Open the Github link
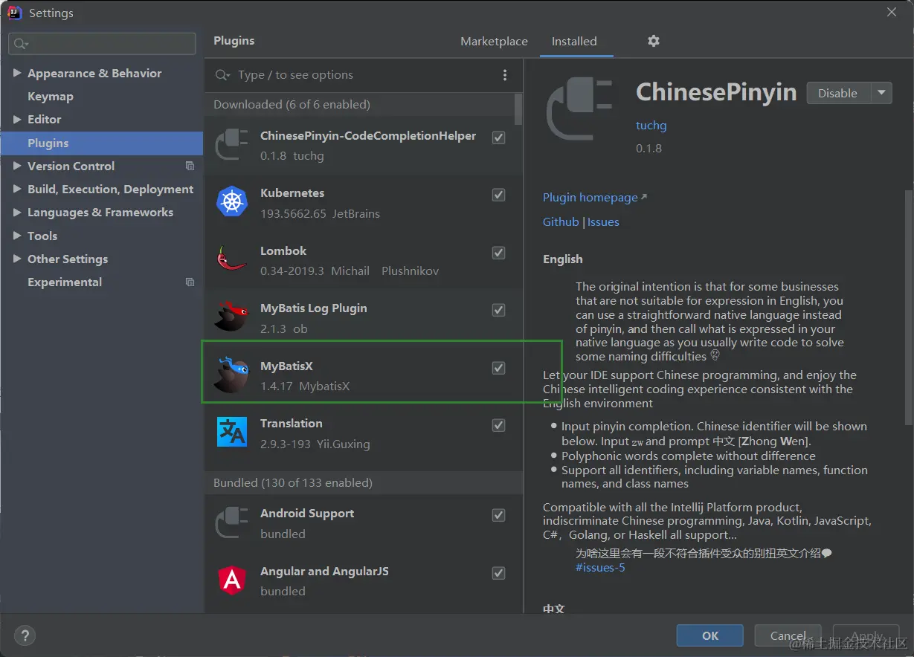The width and height of the screenshot is (914, 657). point(561,221)
